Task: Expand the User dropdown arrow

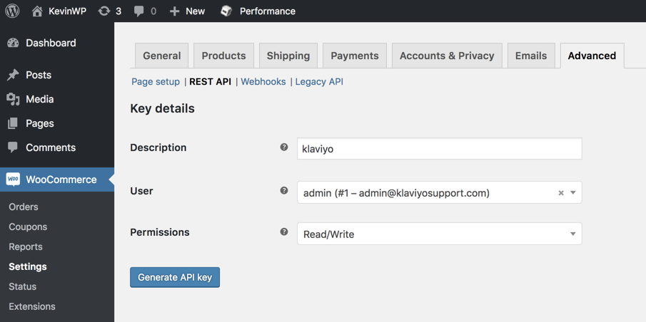Action: tap(573, 193)
